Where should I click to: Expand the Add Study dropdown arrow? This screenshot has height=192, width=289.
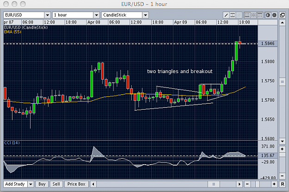tap(31, 184)
